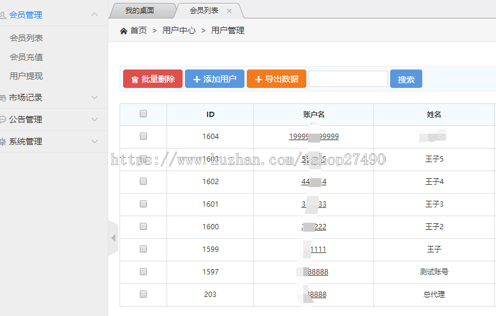
Task: Expand the 市场记录 menu chevron
Action: (95, 97)
